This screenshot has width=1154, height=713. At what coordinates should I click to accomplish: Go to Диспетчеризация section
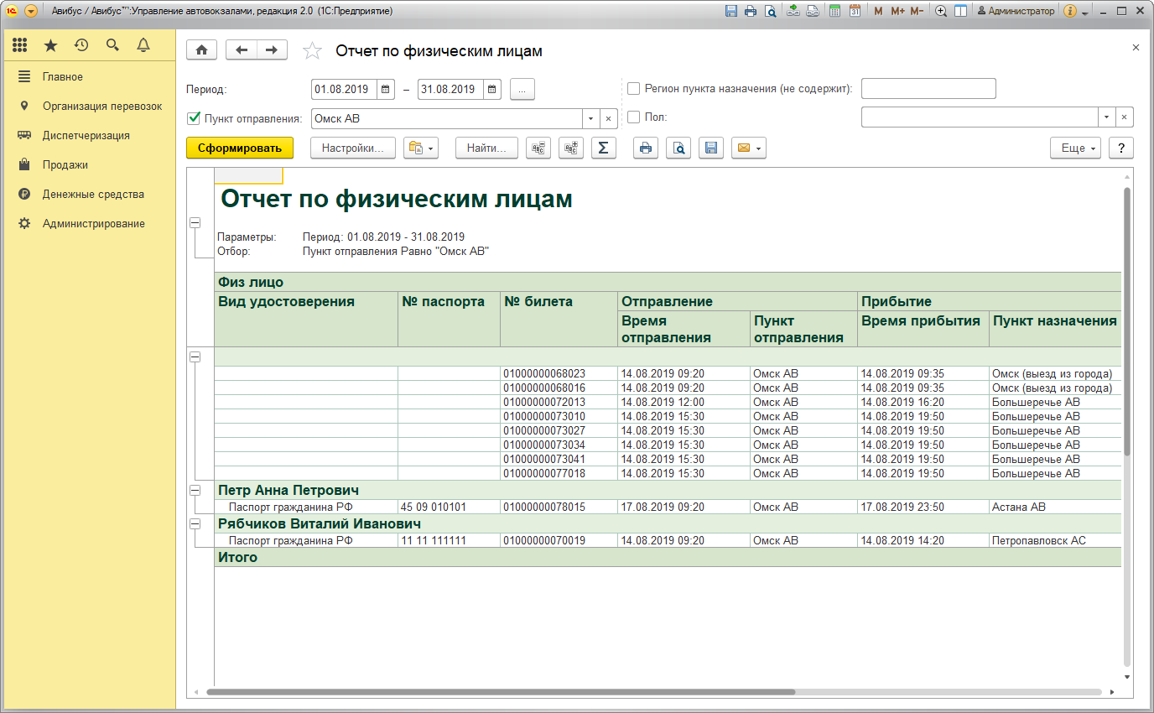pyautogui.click(x=86, y=136)
